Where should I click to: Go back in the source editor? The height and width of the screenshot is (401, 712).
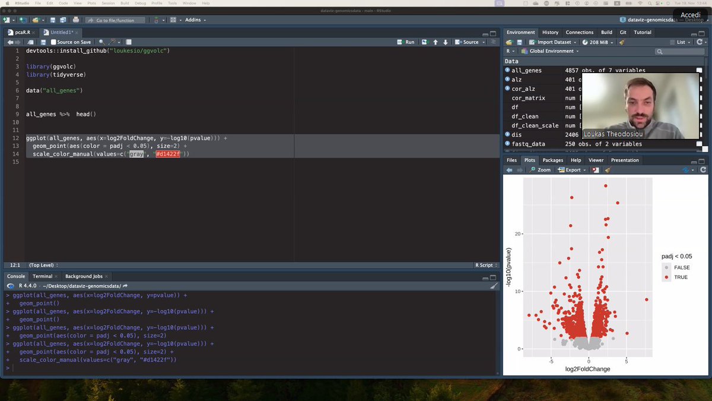(x=10, y=42)
